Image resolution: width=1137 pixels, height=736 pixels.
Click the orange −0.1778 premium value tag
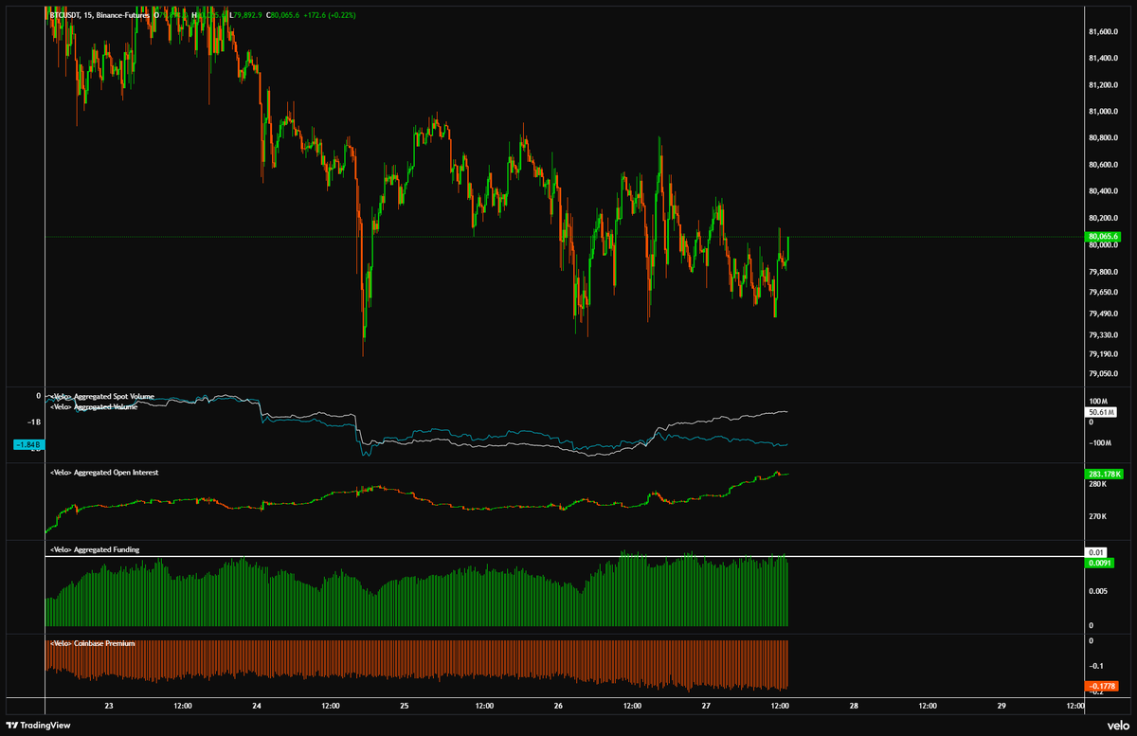[1101, 686]
